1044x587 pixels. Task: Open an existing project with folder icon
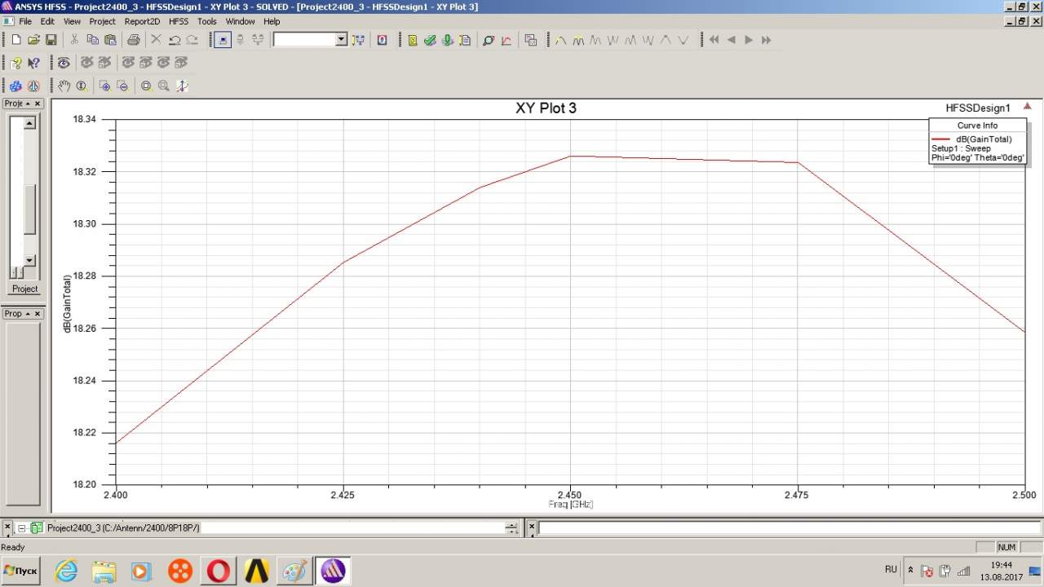pos(33,40)
